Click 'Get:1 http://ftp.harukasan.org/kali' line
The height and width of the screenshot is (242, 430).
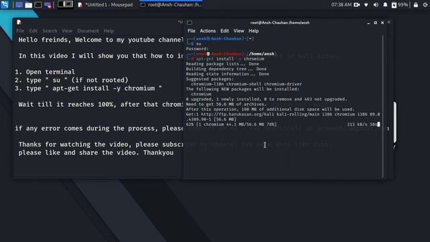[x=283, y=114]
